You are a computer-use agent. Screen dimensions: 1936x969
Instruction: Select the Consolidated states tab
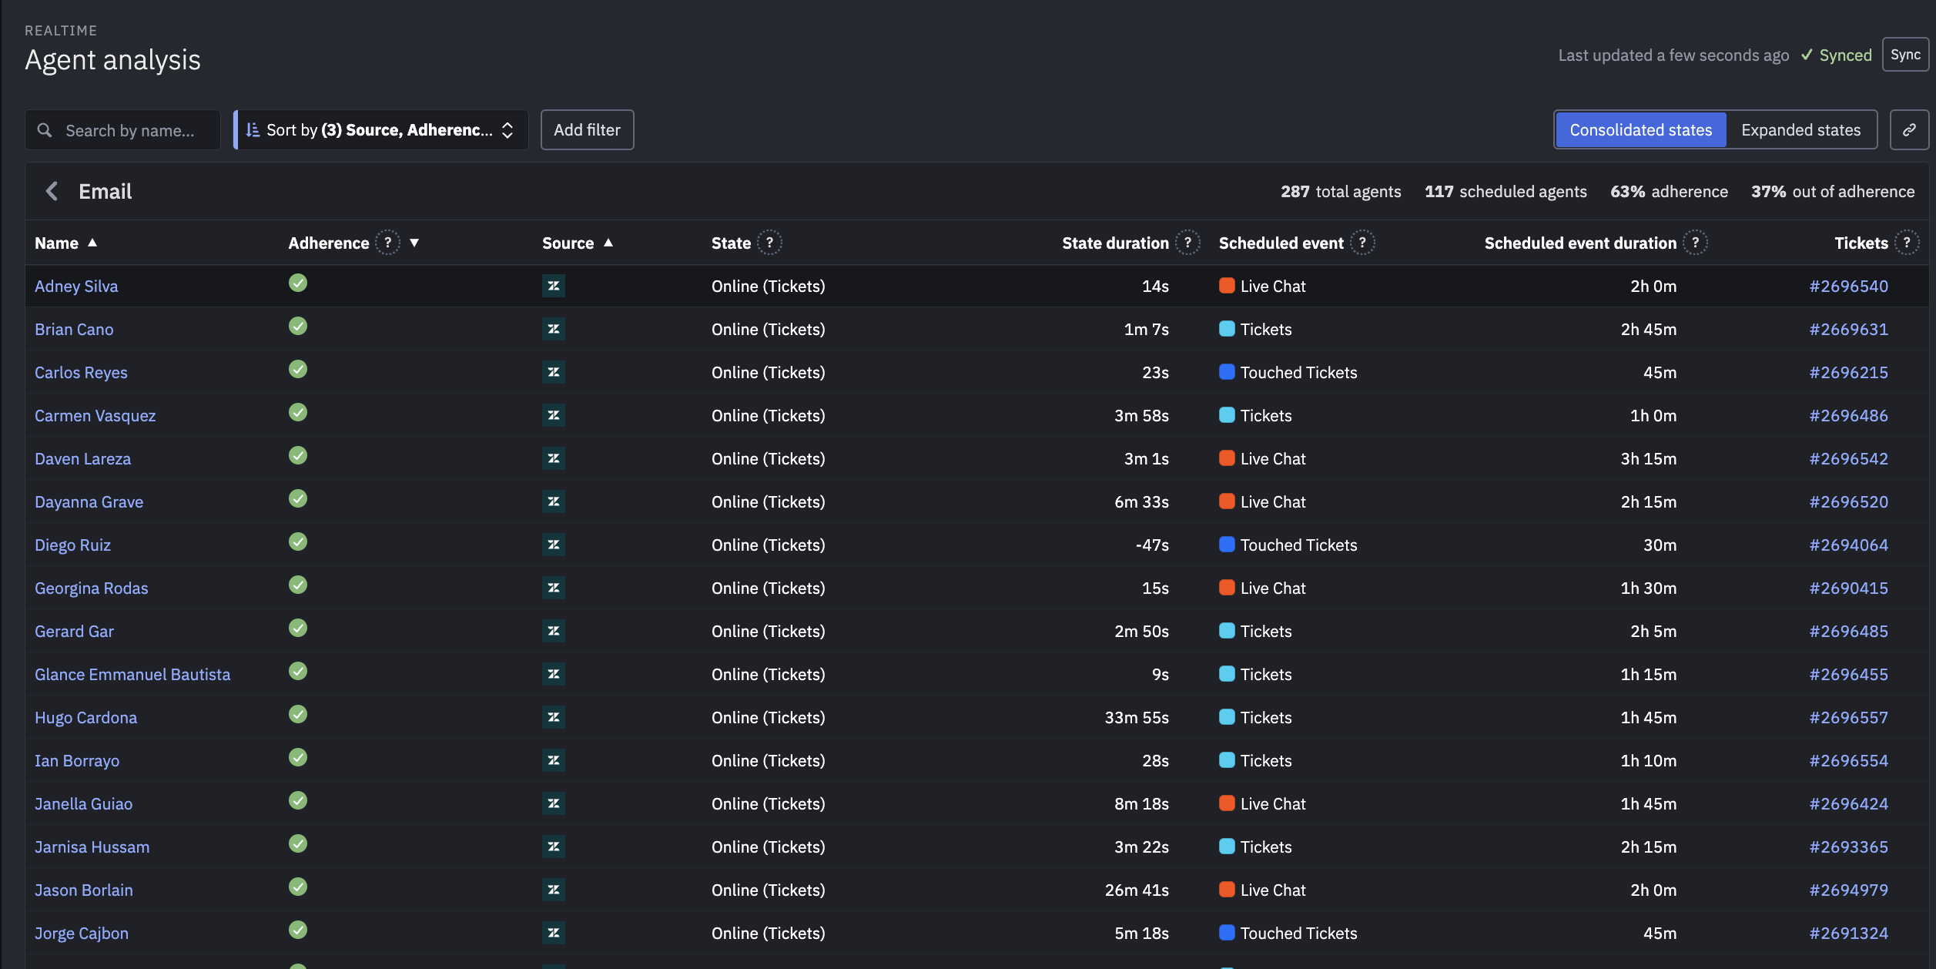tap(1640, 129)
